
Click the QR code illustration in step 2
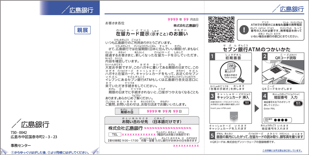click(276, 70)
